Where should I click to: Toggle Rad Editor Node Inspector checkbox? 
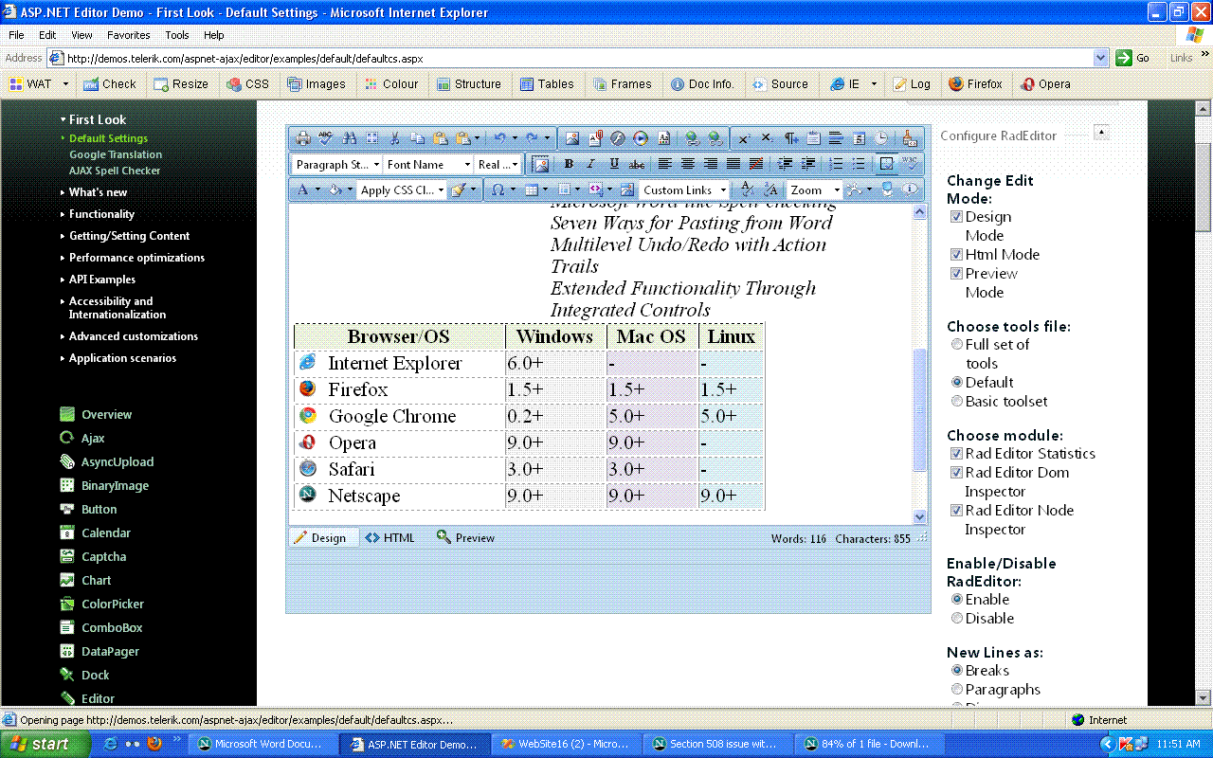click(957, 511)
